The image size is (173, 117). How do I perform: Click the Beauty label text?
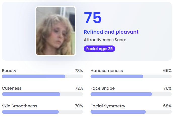click(9, 71)
